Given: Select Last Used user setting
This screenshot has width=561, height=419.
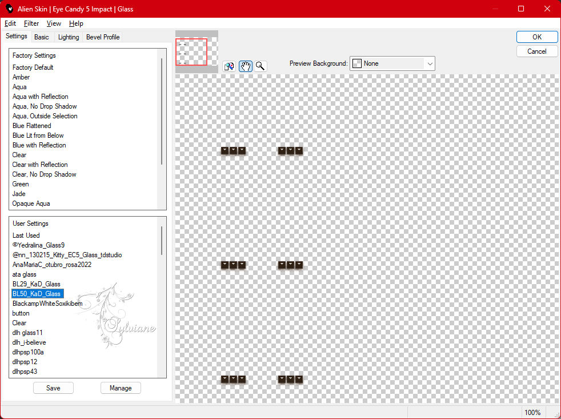Looking at the screenshot, I should click(26, 236).
